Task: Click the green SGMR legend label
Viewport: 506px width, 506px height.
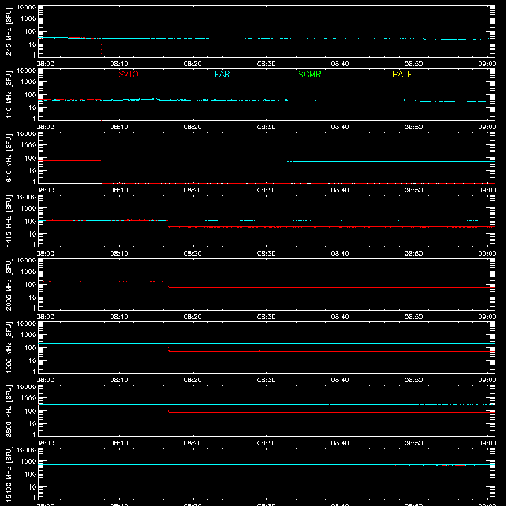Action: pos(309,74)
